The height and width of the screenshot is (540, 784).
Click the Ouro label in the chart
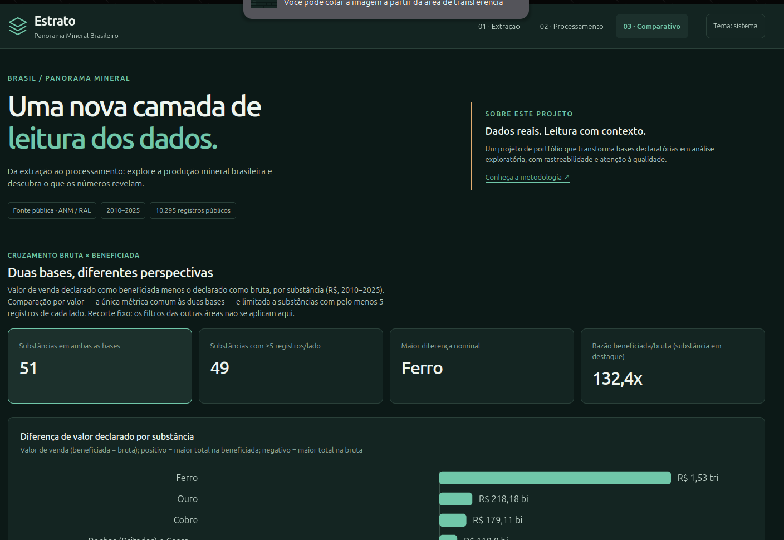(187, 499)
